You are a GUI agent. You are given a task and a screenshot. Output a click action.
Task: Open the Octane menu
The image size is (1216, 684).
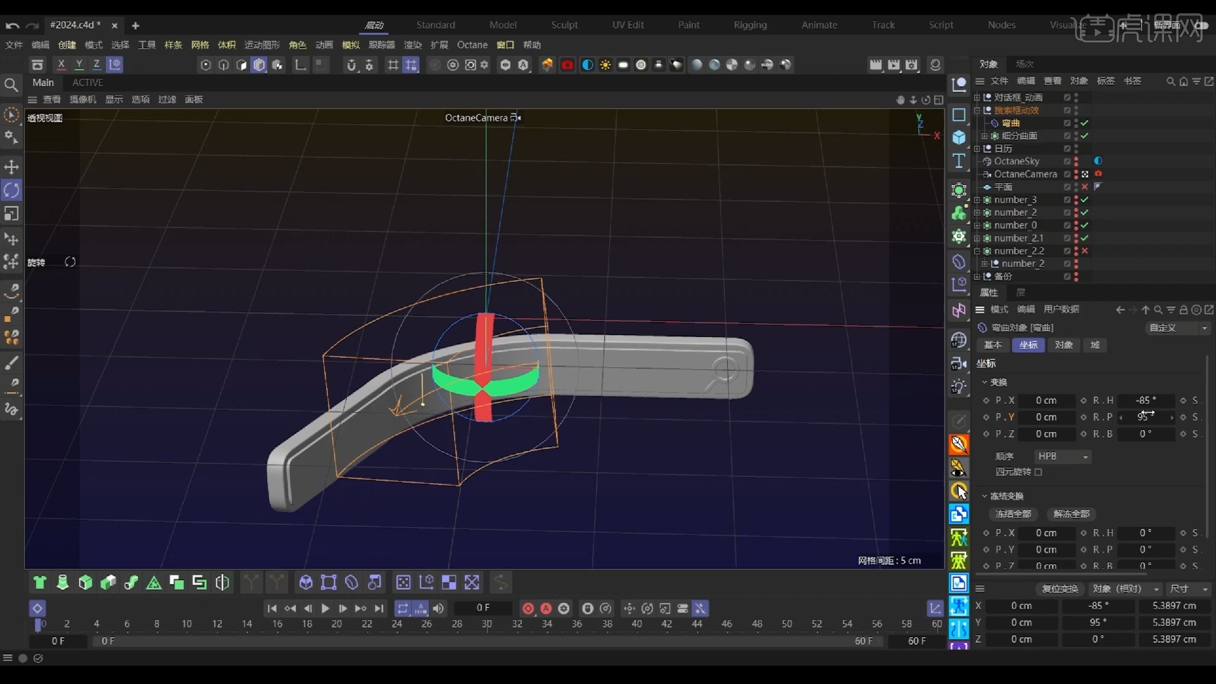pos(472,45)
